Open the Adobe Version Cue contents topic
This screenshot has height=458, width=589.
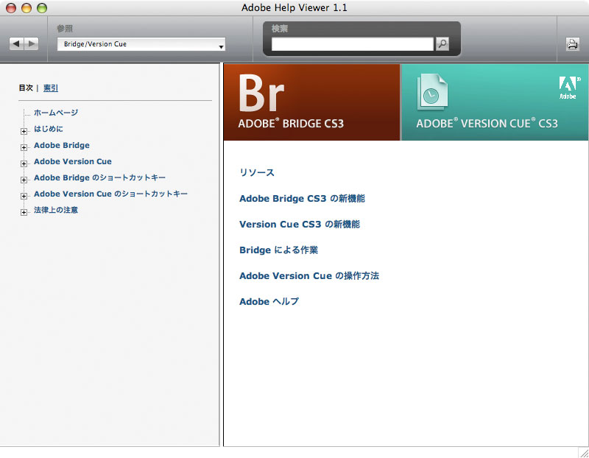point(73,161)
